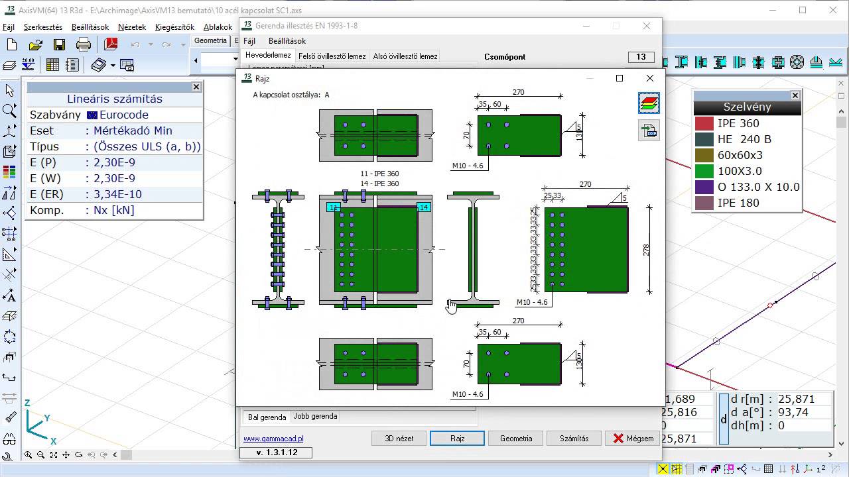Image resolution: width=849 pixels, height=477 pixels.
Task: Click the Számítás button
Action: 574,438
